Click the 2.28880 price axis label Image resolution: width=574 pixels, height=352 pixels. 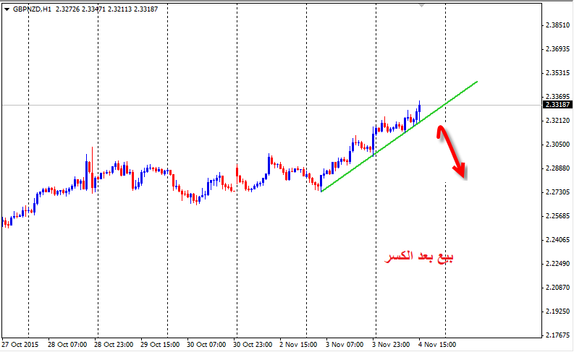coord(557,168)
